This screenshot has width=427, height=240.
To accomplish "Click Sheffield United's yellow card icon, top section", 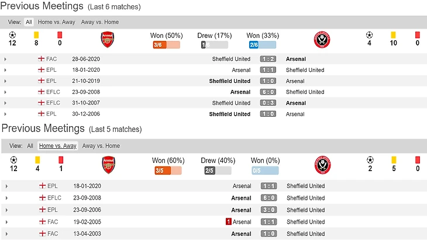I will (x=393, y=35).
